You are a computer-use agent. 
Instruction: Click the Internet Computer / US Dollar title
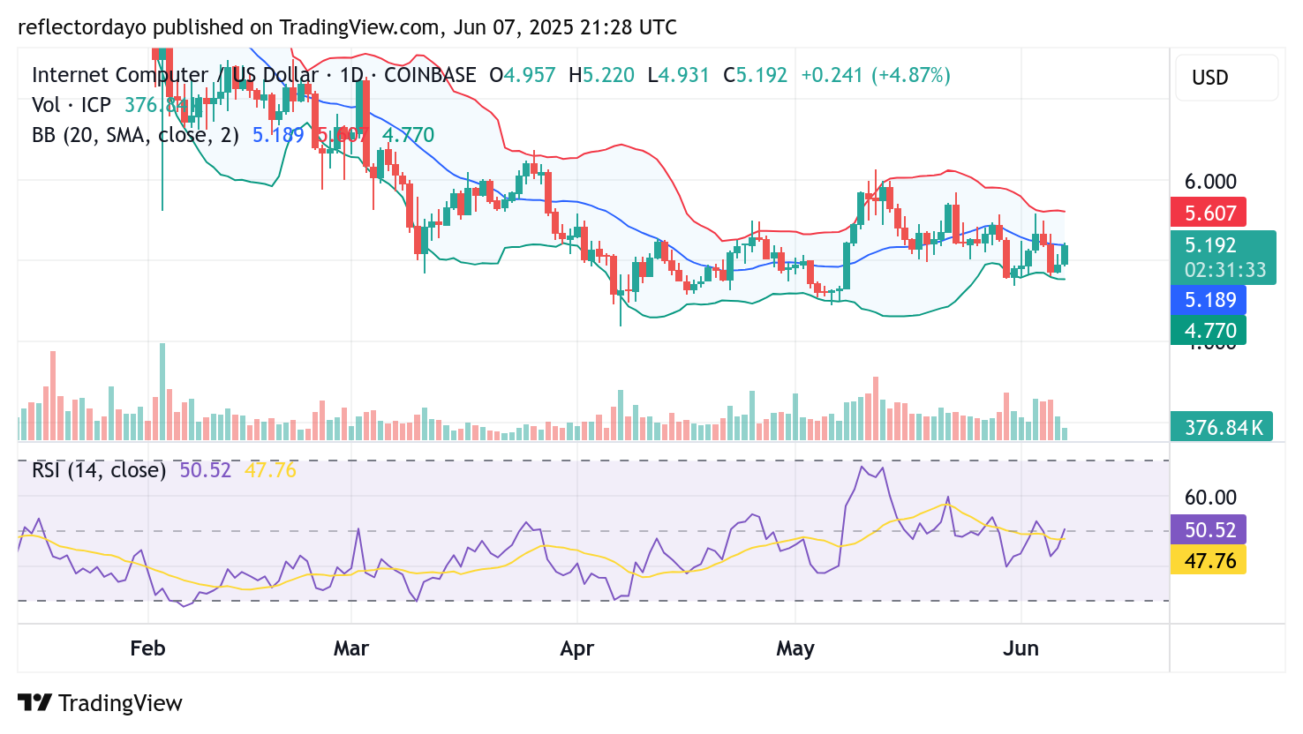tap(175, 75)
